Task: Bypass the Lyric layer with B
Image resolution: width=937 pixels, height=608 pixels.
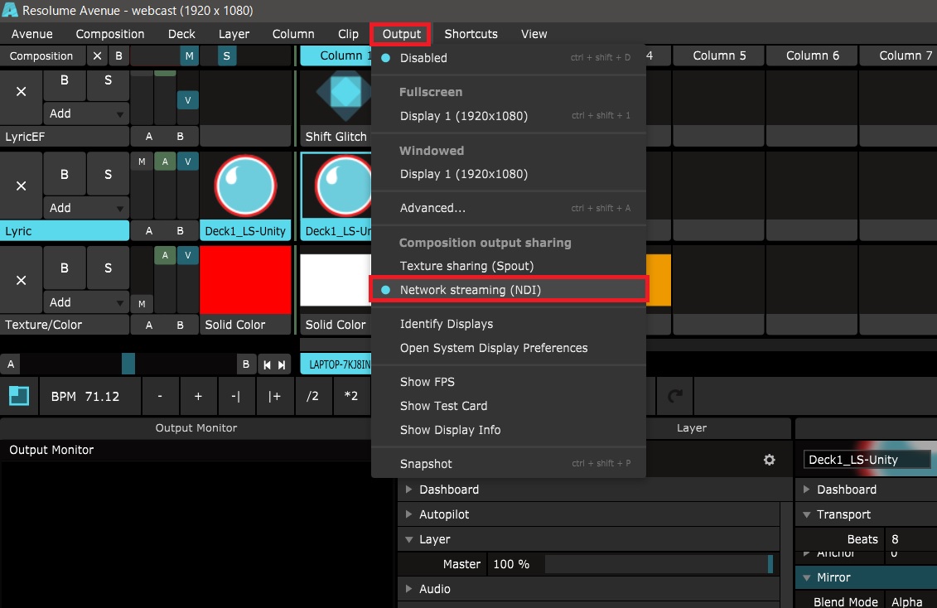Action: (x=65, y=174)
